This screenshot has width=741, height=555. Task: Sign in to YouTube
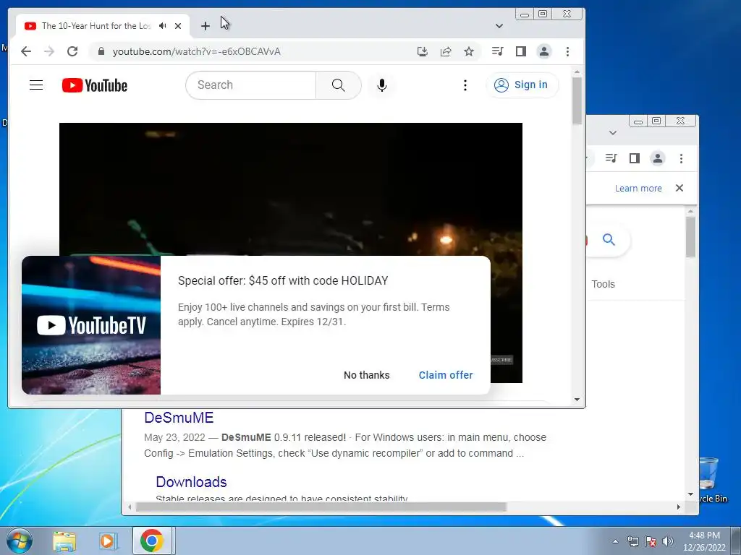tap(522, 85)
